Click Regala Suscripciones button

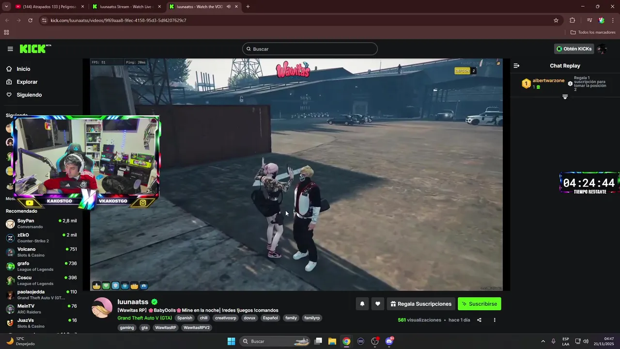click(421, 304)
